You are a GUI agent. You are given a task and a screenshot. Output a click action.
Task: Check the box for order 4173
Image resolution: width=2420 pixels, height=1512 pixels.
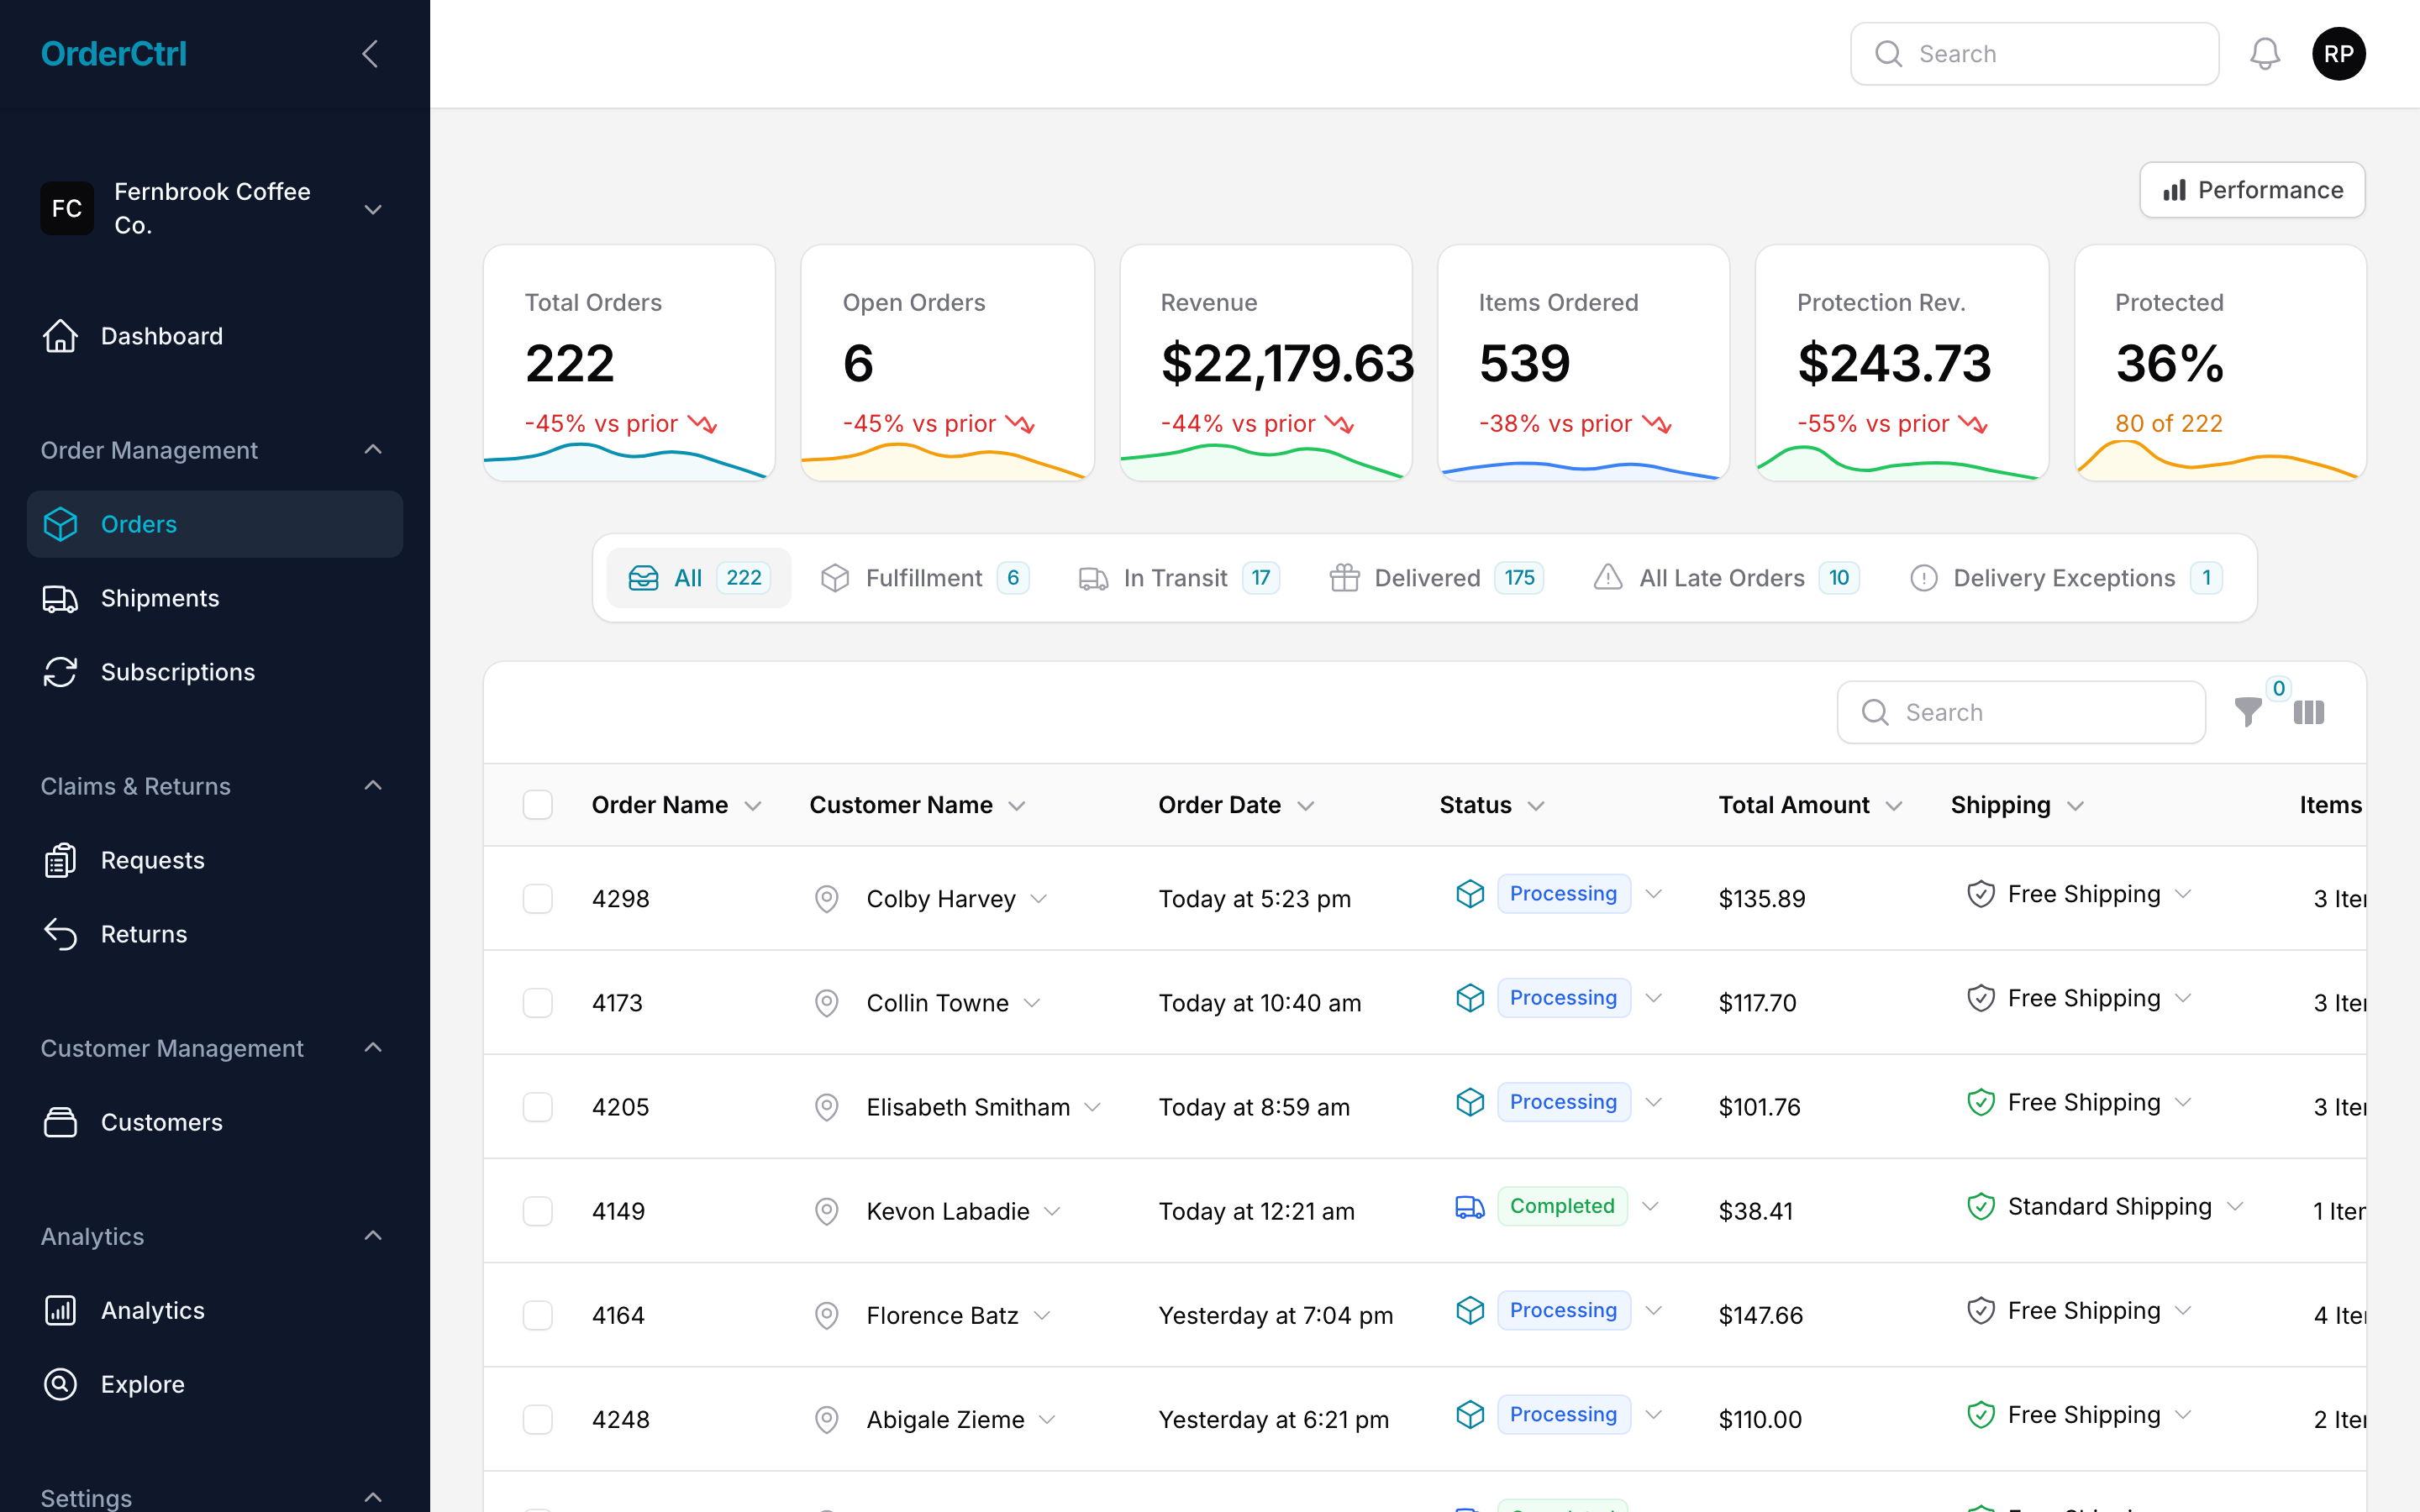[538, 1003]
